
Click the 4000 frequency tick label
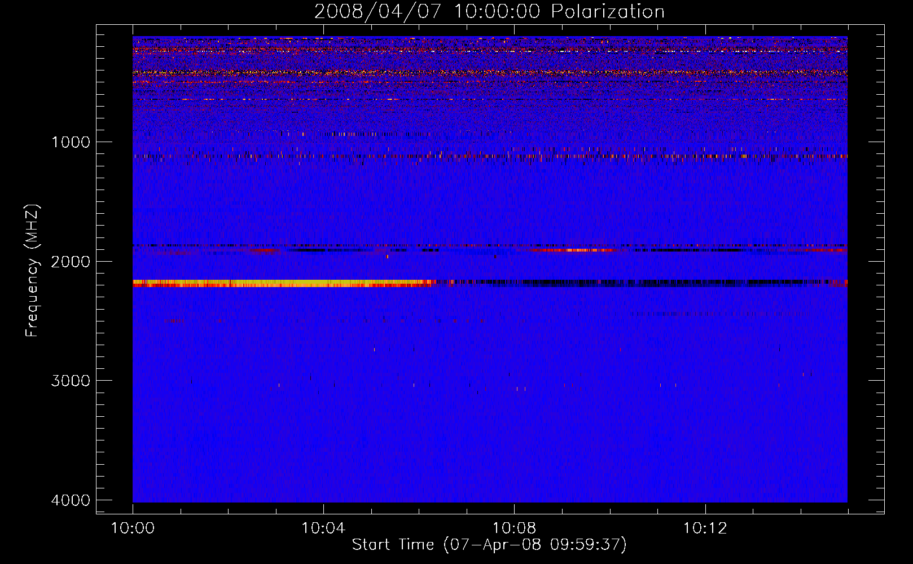(71, 500)
